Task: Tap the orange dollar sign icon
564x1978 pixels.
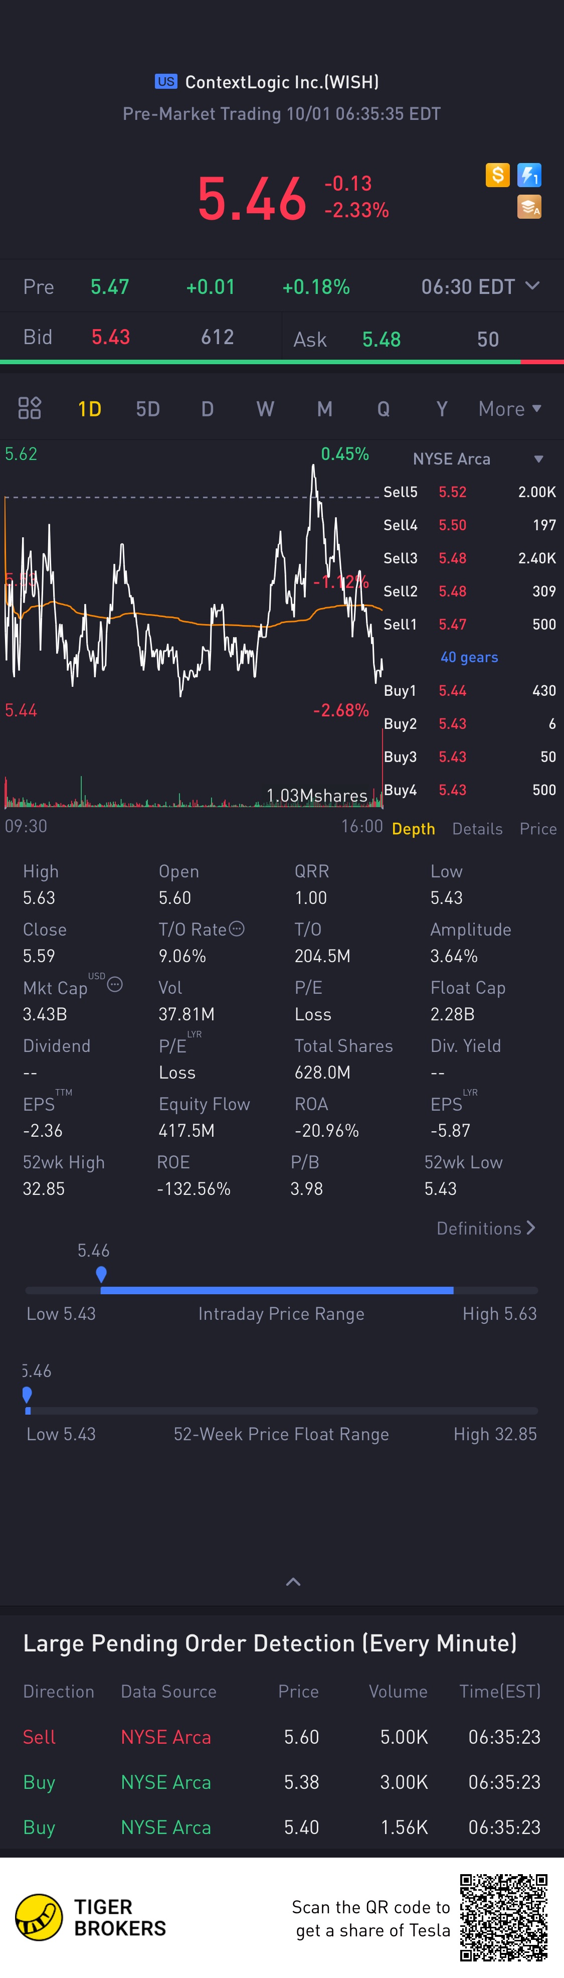Action: pyautogui.click(x=497, y=175)
